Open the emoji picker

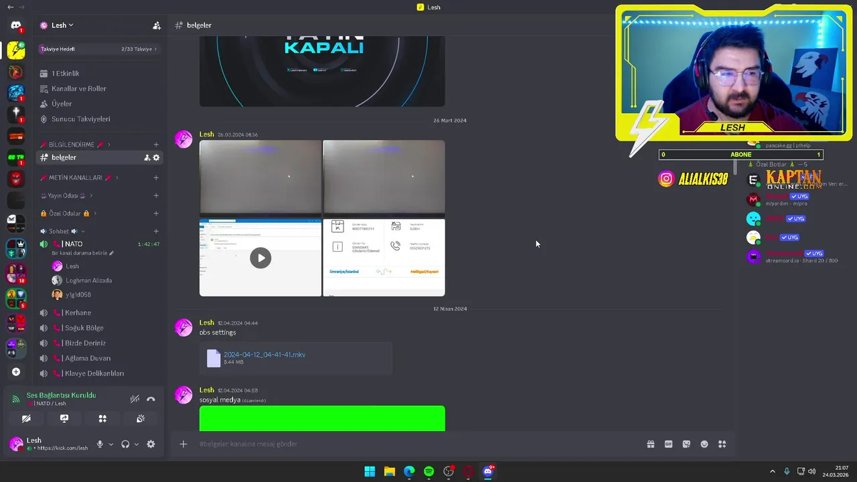704,444
